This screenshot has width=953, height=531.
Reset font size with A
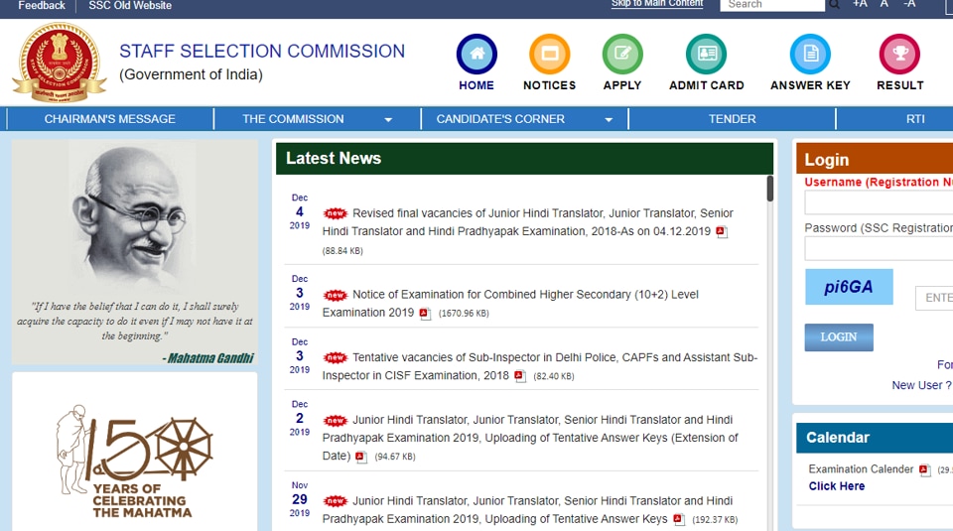pyautogui.click(x=885, y=4)
